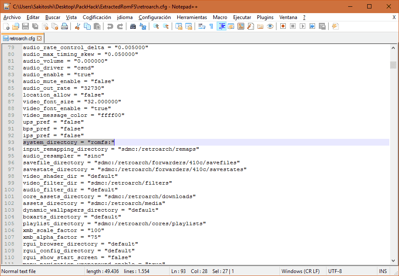Click the Open file folder icon
Screen dimensions: 399x276
(x=16, y=26)
